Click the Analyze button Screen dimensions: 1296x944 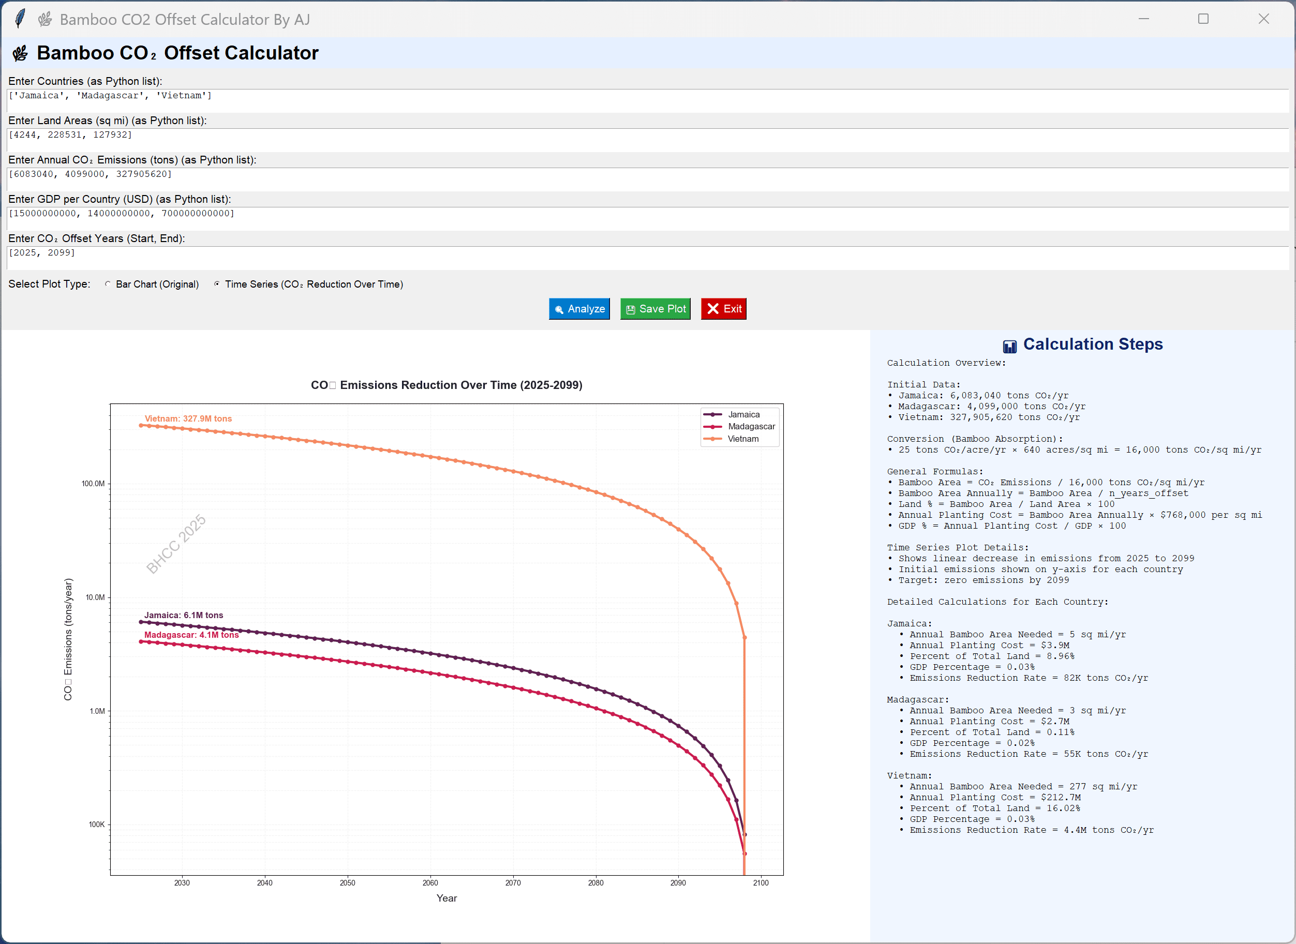click(x=579, y=309)
